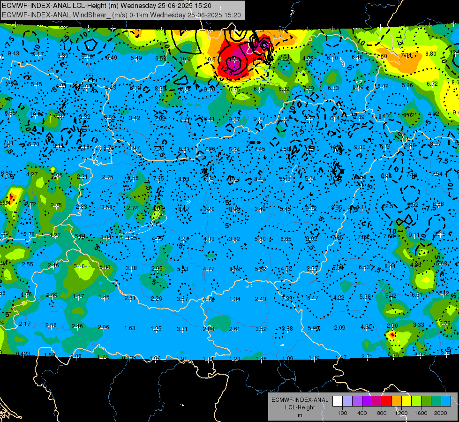Click the wind shear value '2.71'
The image size is (459, 422).
point(367,356)
